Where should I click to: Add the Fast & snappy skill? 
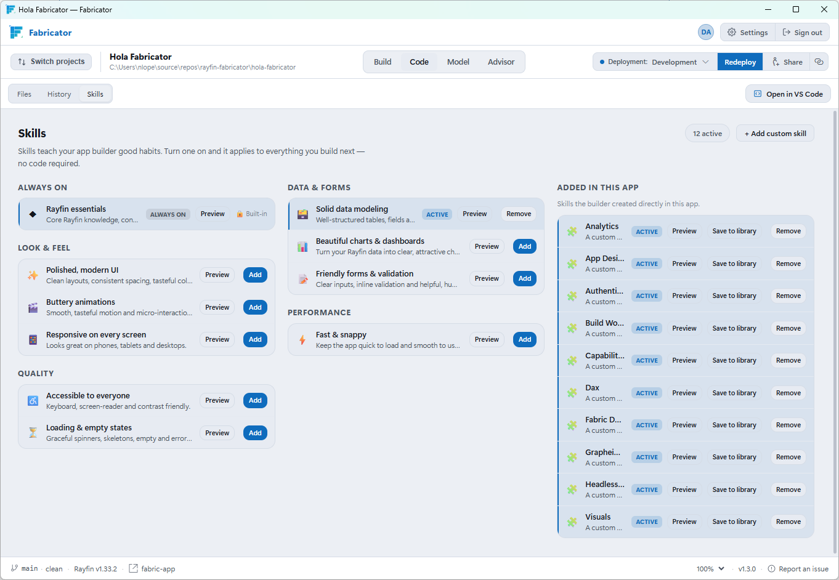[x=525, y=340]
